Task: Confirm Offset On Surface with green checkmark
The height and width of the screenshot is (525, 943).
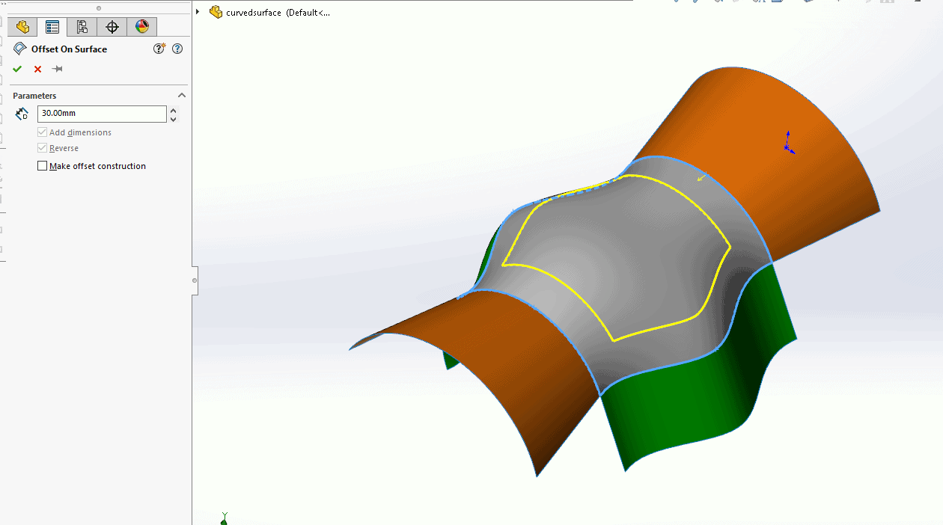Action: [17, 69]
